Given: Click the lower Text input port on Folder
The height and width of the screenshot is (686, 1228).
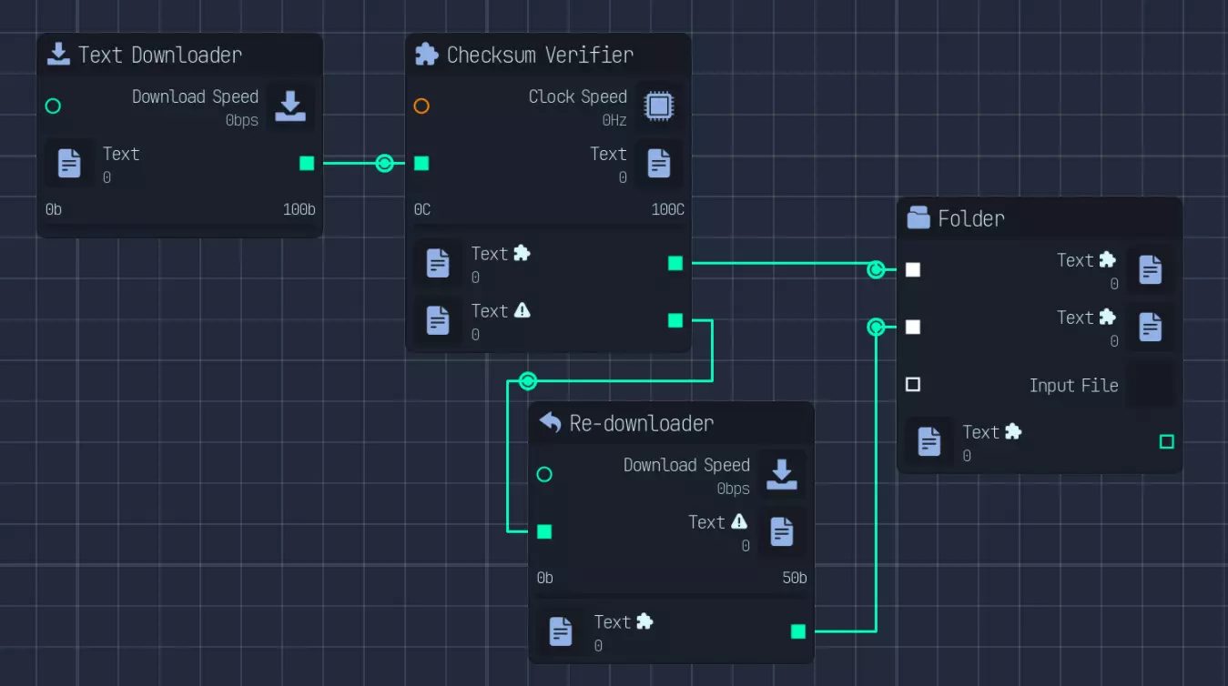Looking at the screenshot, I should (x=913, y=328).
